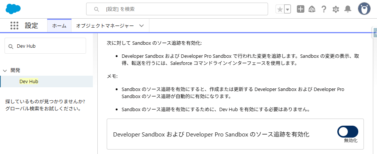Image resolution: width=377 pixels, height=154 pixels.
Task: Click the side panel handle at right edge
Action: [375, 32]
